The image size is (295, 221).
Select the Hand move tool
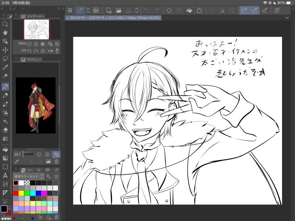[5, 32]
